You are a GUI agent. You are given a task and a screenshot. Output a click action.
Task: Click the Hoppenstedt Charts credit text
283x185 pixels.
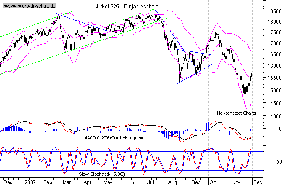point(236,113)
